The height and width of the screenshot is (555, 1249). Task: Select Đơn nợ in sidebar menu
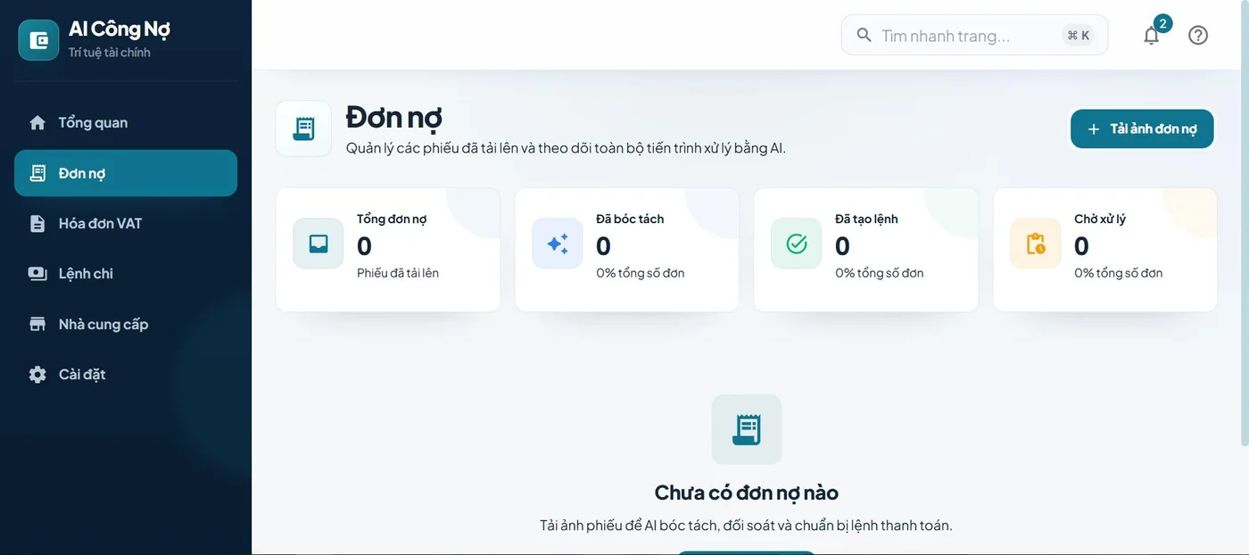click(x=126, y=173)
